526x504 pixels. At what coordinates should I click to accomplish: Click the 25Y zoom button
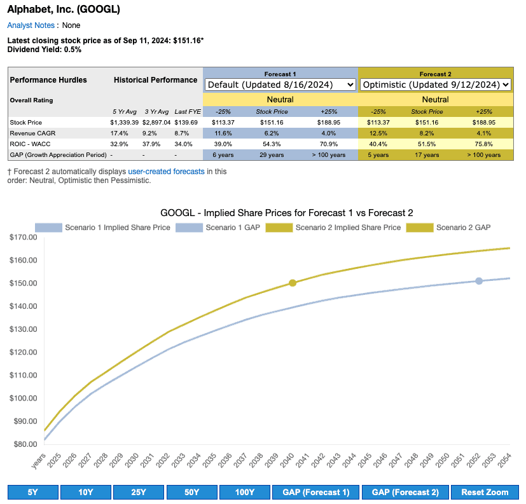pyautogui.click(x=139, y=493)
